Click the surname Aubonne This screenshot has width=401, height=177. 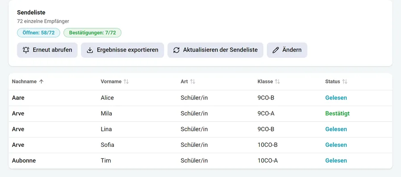24,161
